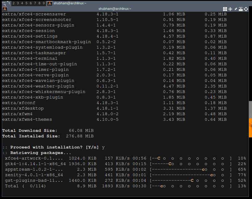This screenshot has height=199, width=252.
Task: Click the 77% progress value for zenity
Action: [242, 175]
